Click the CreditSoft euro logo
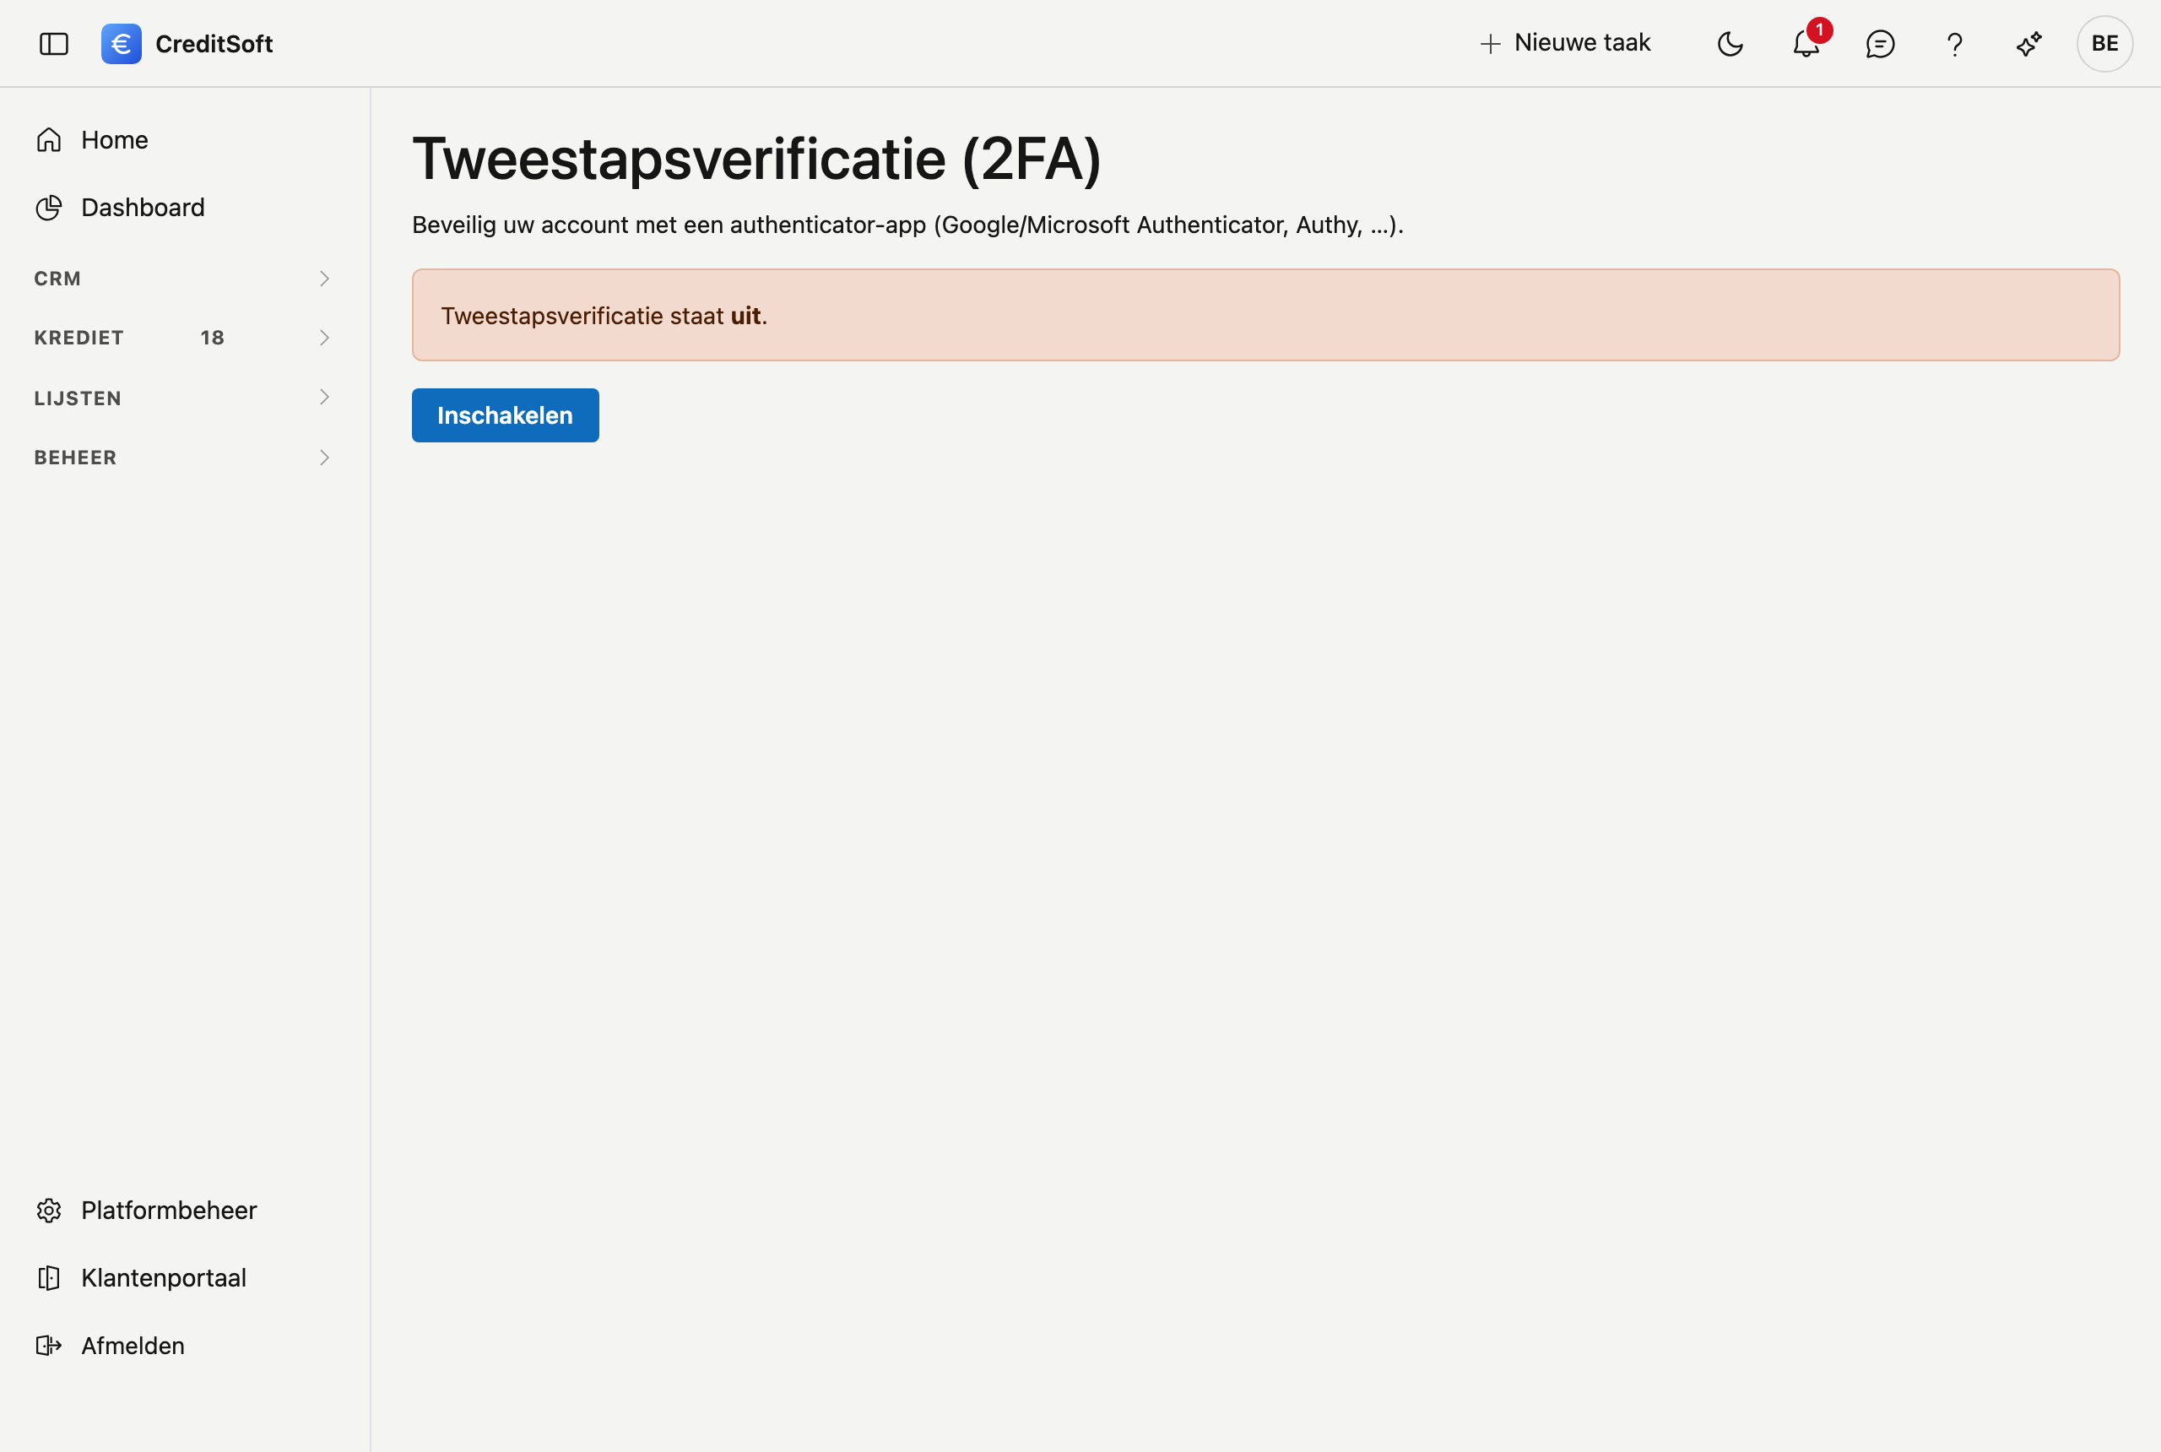This screenshot has width=2161, height=1452. (x=122, y=44)
